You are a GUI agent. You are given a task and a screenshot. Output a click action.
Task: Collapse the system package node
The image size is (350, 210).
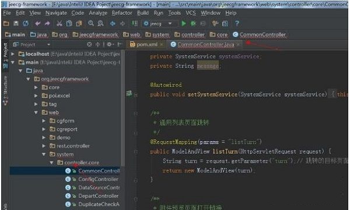pos(44,154)
